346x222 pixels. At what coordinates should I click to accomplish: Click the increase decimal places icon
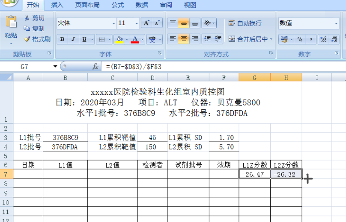click(x=323, y=39)
